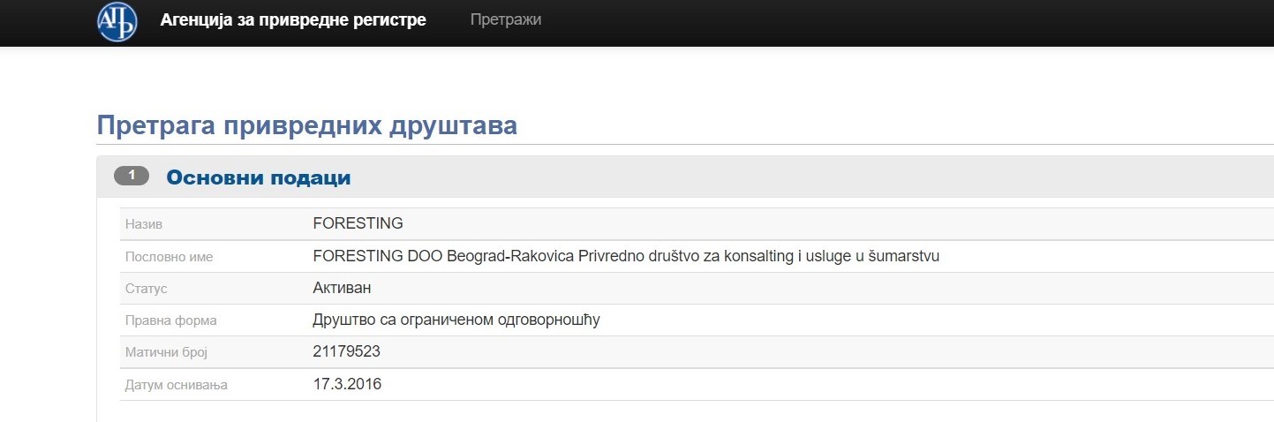Click the Статус row label

click(x=146, y=289)
